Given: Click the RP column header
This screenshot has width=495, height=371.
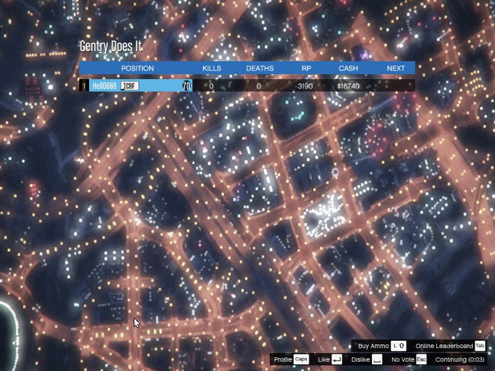Looking at the screenshot, I should click(306, 68).
